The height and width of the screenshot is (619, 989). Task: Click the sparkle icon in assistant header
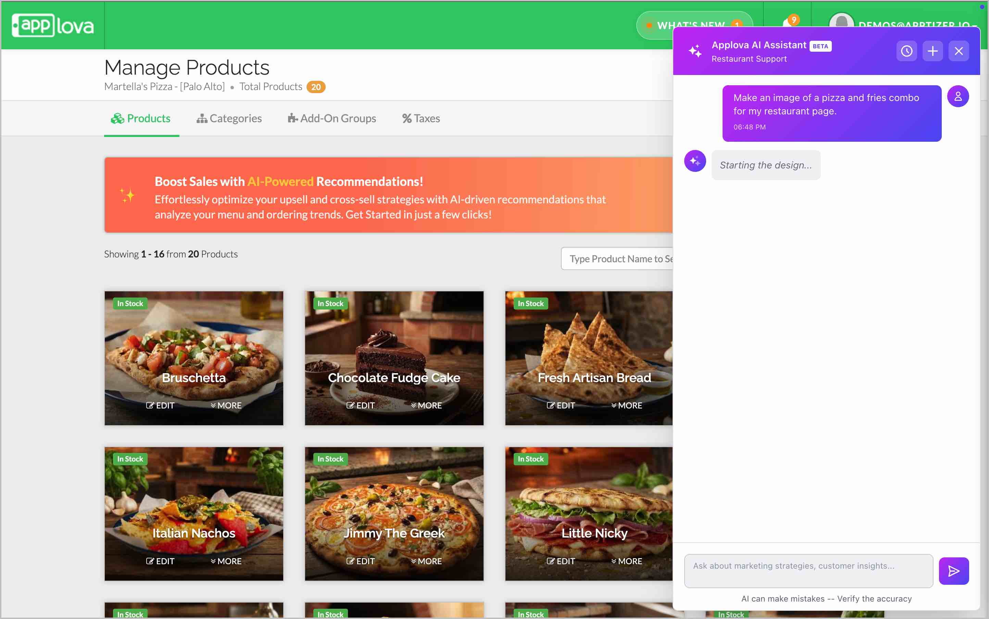coord(695,51)
